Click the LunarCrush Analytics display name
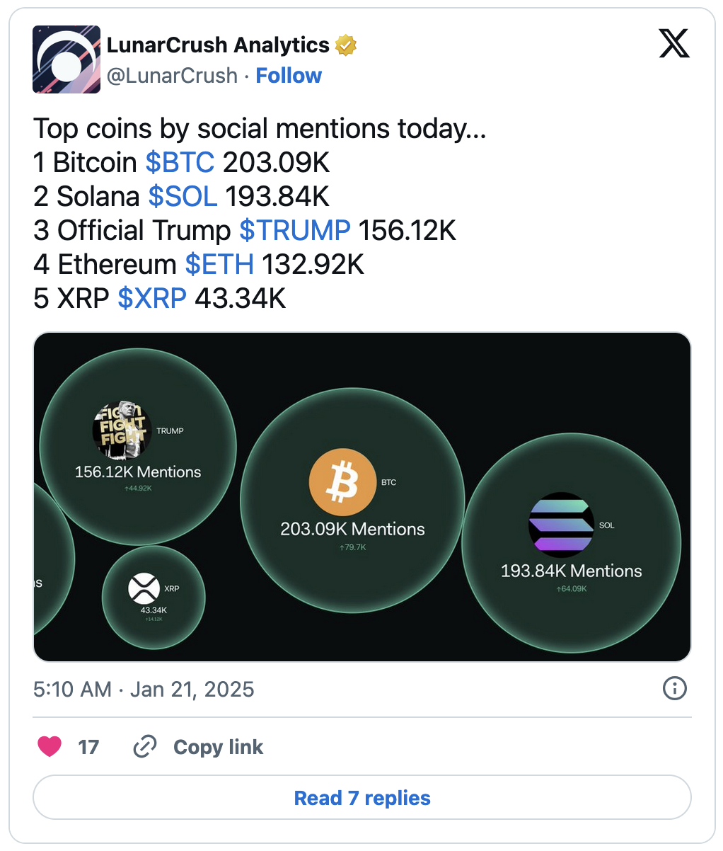Image resolution: width=723 pixels, height=851 pixels. click(x=218, y=45)
